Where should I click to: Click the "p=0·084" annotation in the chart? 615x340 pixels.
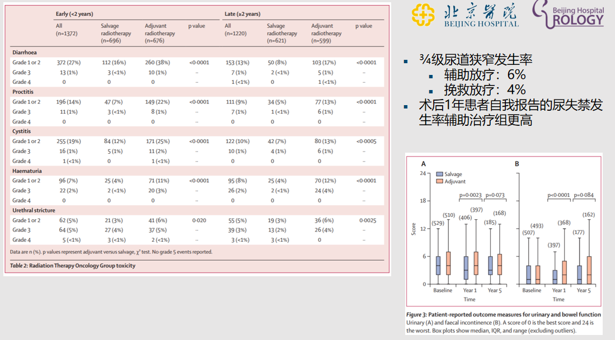584,195
